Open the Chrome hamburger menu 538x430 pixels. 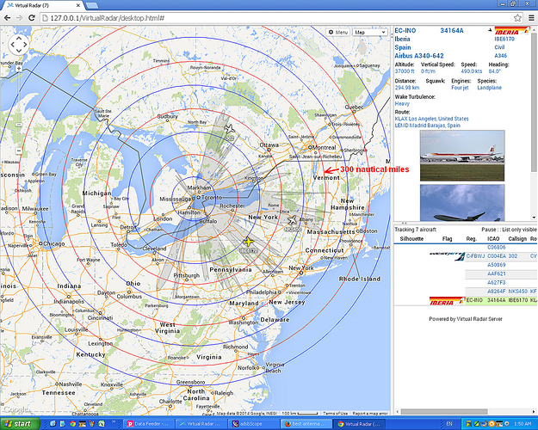coord(531,18)
